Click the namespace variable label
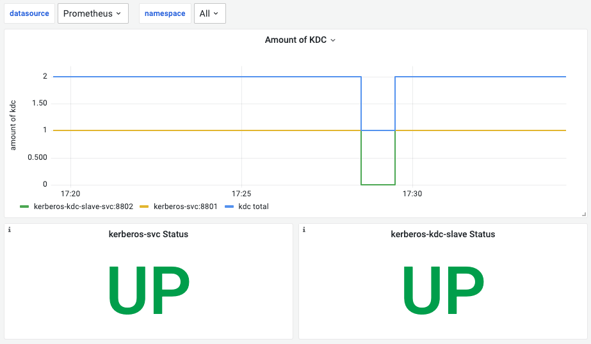Image resolution: width=591 pixels, height=344 pixels. click(x=165, y=13)
